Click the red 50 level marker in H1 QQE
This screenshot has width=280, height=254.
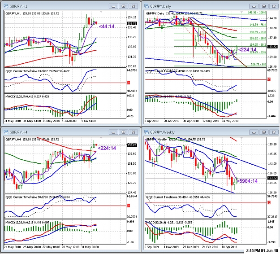128,83
